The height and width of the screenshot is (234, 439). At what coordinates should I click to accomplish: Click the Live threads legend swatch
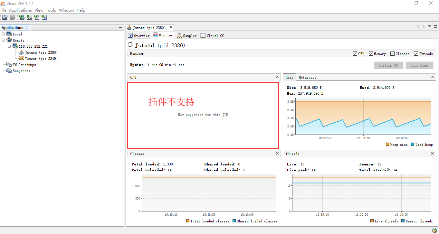tap(372, 221)
